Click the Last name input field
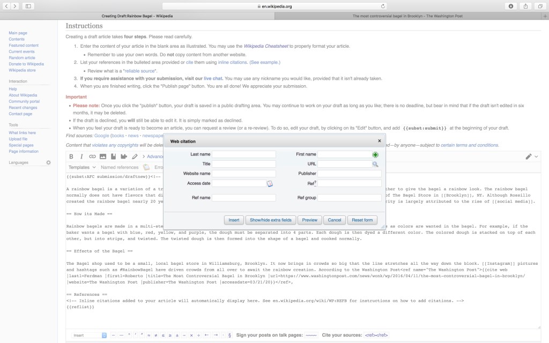 point(244,154)
